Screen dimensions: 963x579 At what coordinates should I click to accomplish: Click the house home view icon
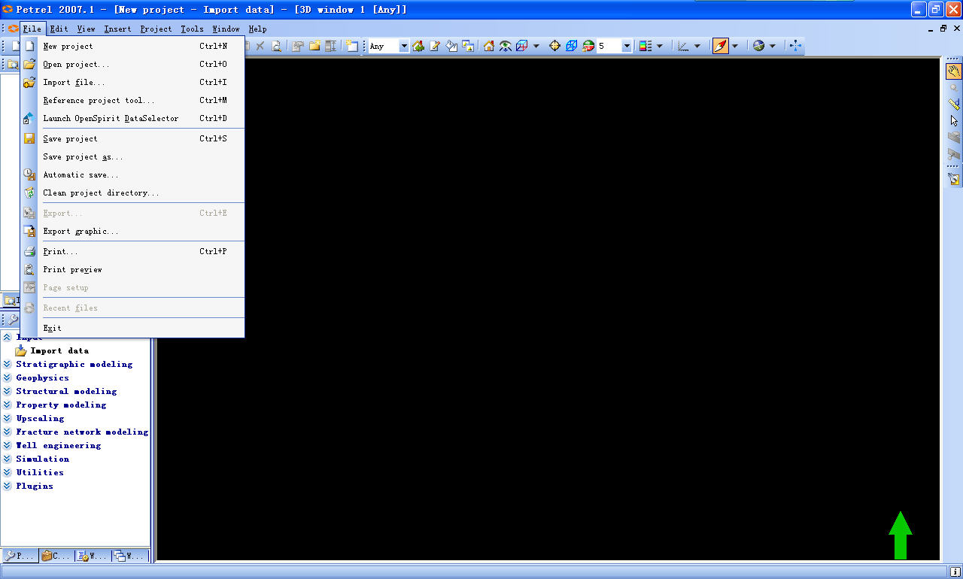tap(489, 46)
